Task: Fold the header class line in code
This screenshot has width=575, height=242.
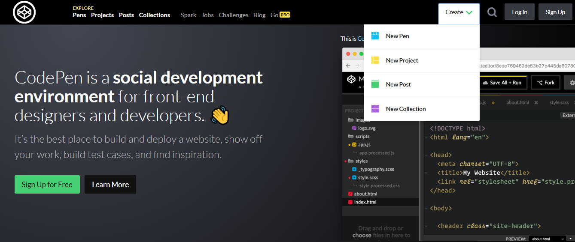Action: (426, 226)
